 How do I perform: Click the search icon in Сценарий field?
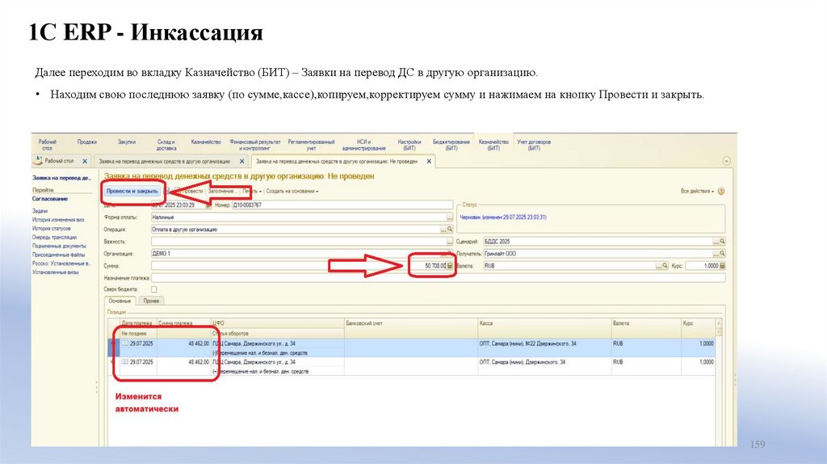pos(722,241)
